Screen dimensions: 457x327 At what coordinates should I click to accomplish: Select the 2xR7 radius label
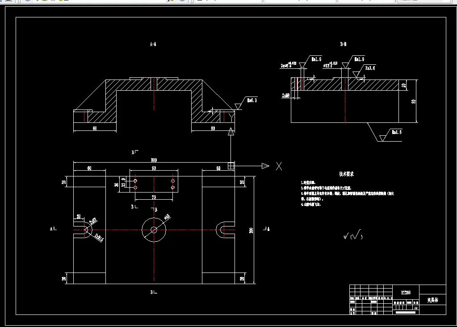(x=93, y=221)
